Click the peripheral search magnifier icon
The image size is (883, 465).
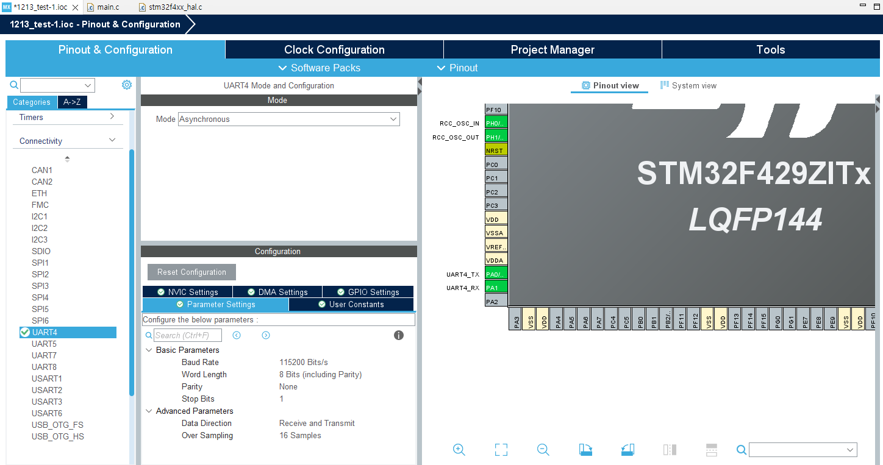[x=14, y=85]
